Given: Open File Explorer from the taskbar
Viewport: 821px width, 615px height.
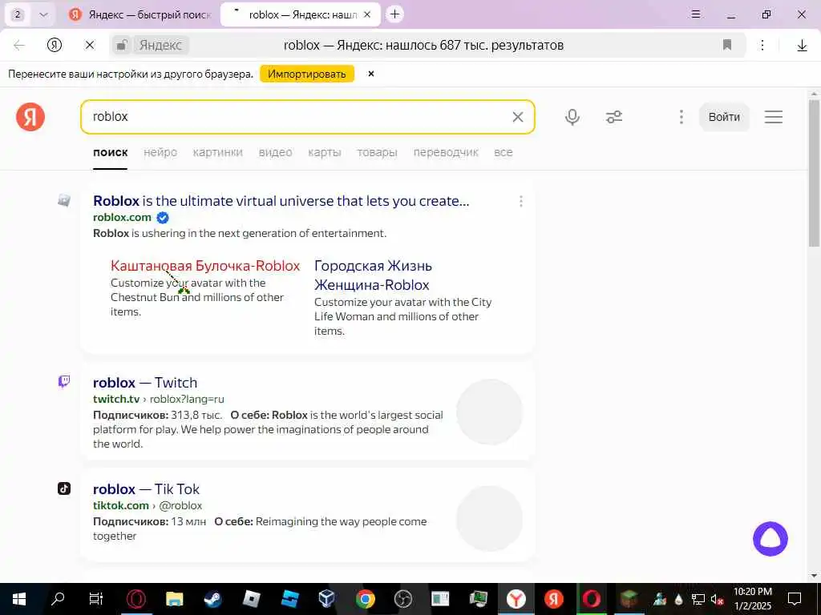Looking at the screenshot, I should (174, 599).
